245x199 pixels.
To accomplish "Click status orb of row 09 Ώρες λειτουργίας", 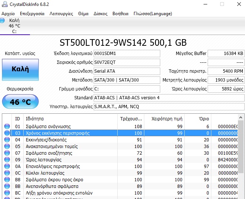I will [7, 159].
